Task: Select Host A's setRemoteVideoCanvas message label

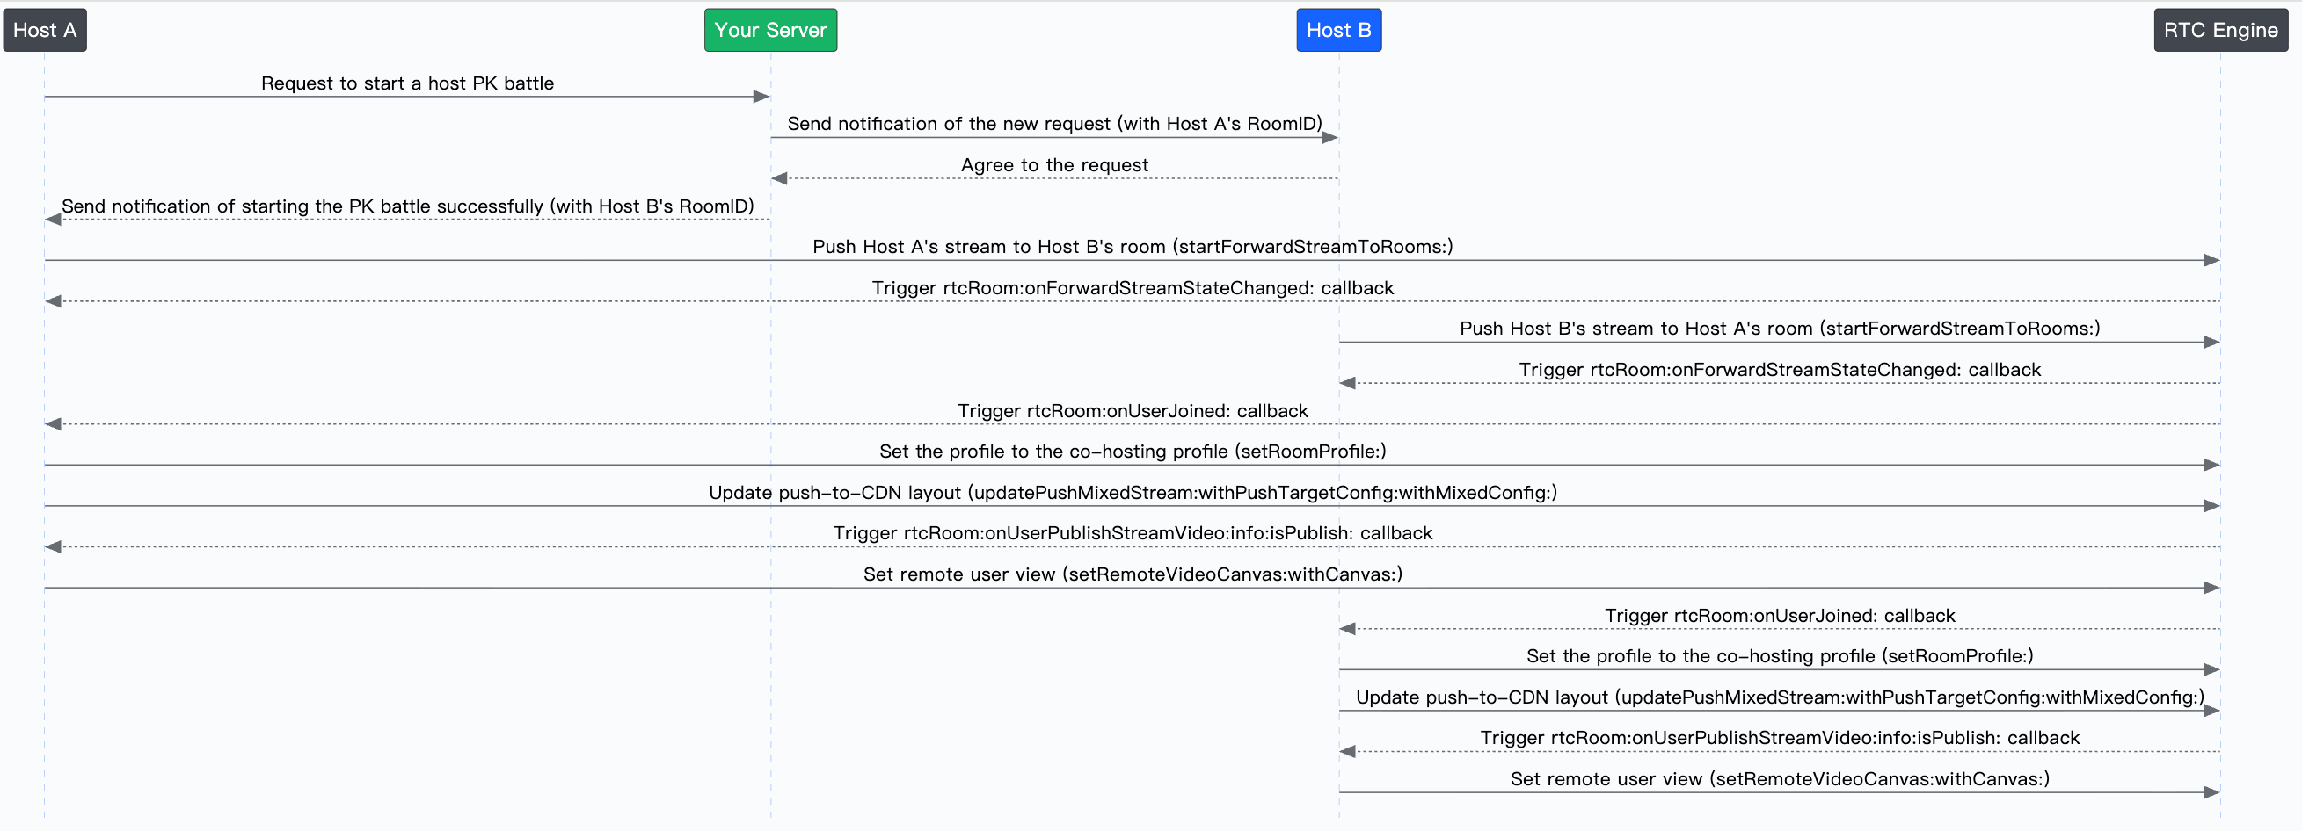Action: 1133,574
